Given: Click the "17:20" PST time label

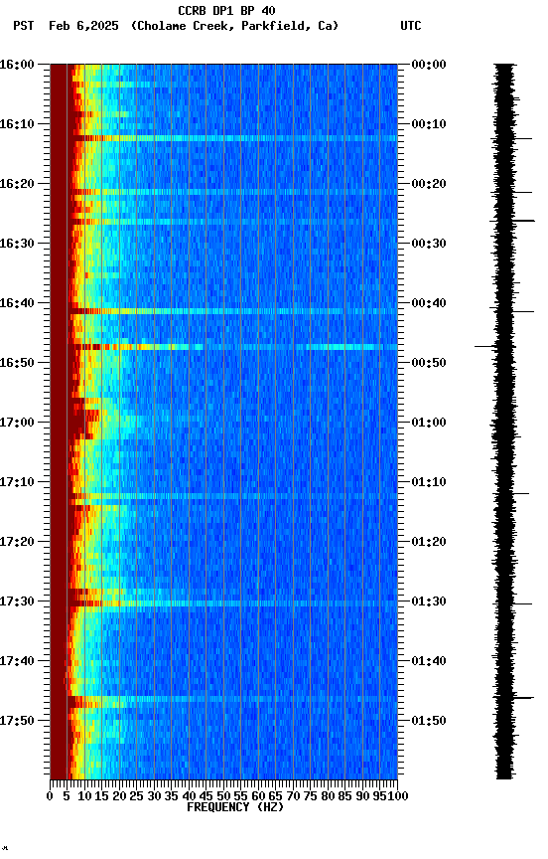Looking at the screenshot, I should tap(17, 543).
